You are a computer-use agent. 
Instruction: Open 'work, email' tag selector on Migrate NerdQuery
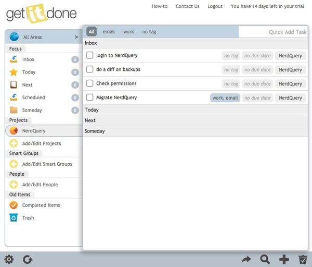tap(225, 98)
